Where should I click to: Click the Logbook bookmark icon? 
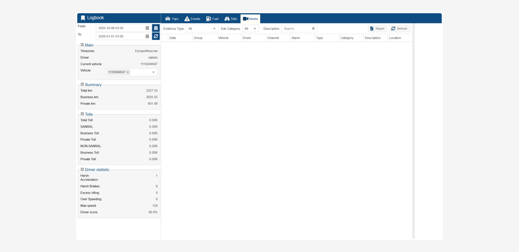point(83,18)
